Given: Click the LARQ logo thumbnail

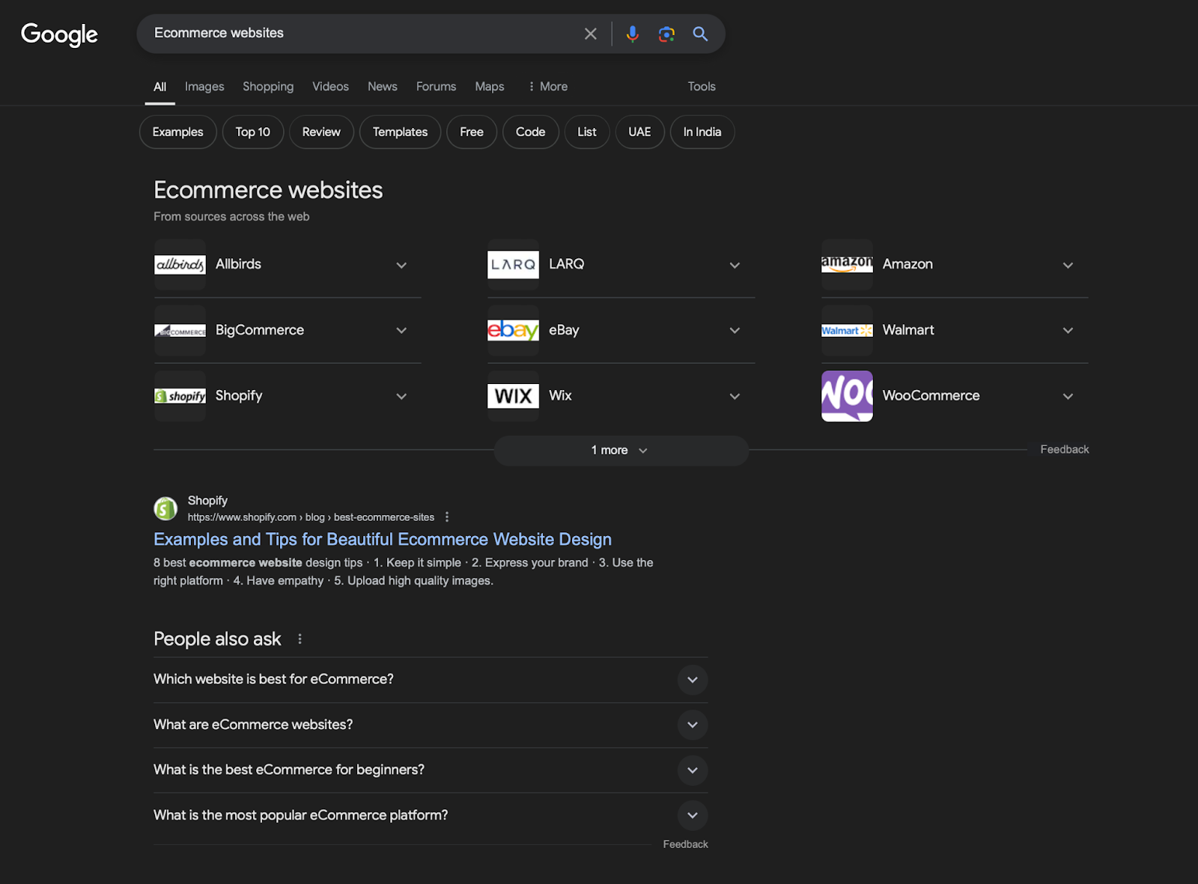Looking at the screenshot, I should [513, 264].
